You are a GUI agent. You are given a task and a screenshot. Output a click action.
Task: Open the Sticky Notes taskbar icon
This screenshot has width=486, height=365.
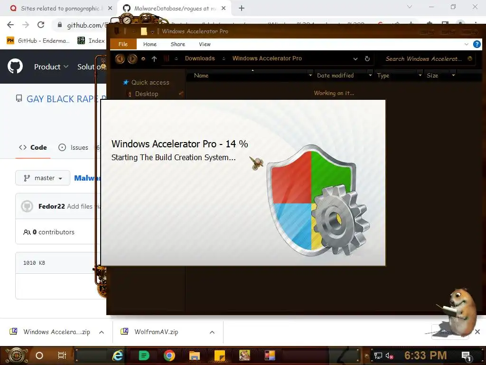pos(220,355)
